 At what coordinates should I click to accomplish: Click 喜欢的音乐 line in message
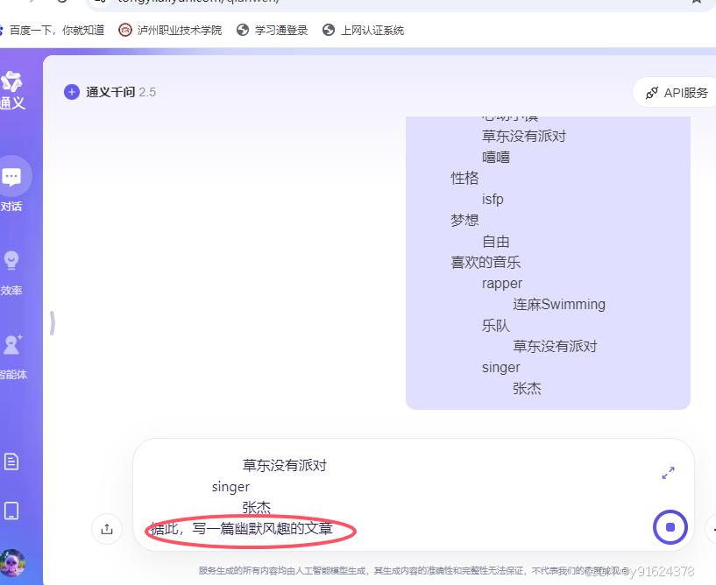click(x=486, y=263)
